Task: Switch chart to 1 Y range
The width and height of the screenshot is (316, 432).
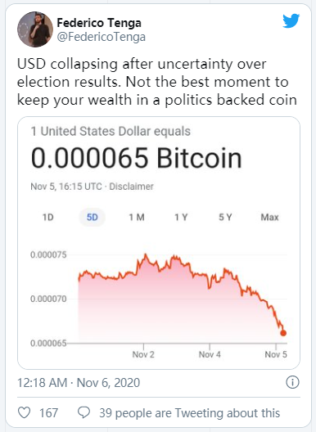Action: click(x=181, y=218)
